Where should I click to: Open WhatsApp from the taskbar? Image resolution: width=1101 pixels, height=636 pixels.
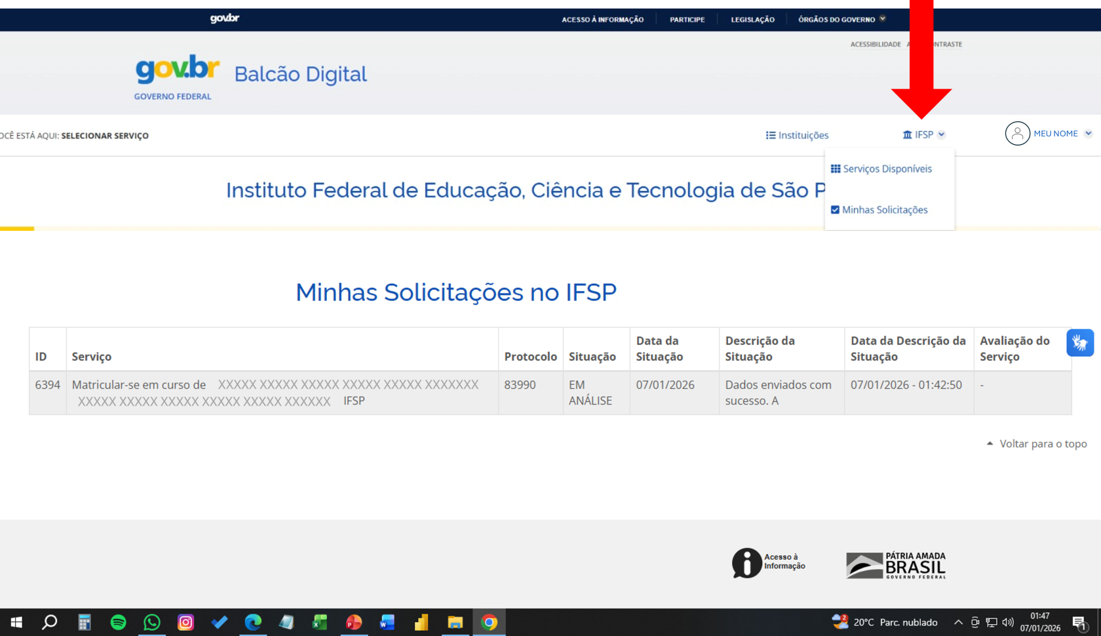[x=151, y=622]
